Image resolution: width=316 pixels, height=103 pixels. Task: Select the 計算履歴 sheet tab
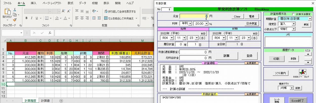tap(30, 101)
